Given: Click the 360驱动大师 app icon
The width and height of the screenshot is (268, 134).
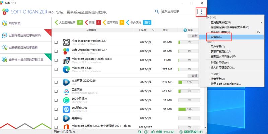Looking at the screenshot, I should point(66,109).
